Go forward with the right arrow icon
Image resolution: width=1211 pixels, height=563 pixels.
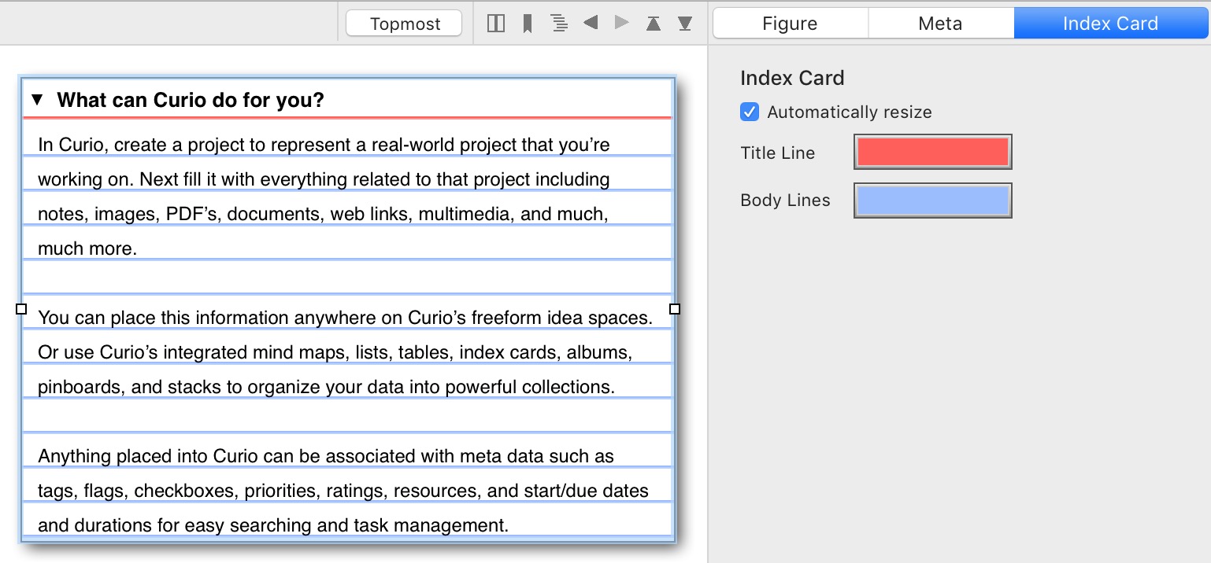(622, 24)
